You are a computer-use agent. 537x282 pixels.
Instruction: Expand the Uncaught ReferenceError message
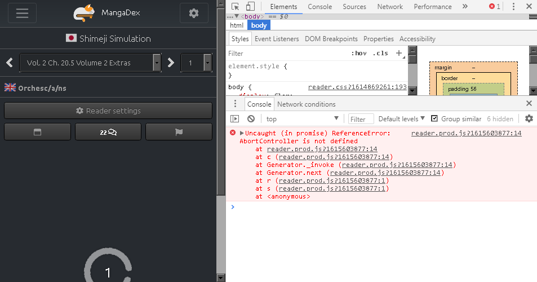[x=242, y=133]
